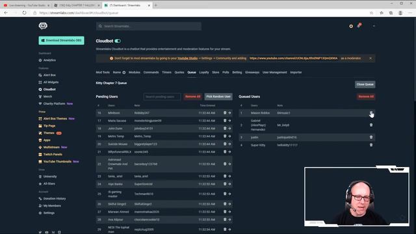Move pending row 21 to queue
The image size is (416, 234).
point(229,151)
